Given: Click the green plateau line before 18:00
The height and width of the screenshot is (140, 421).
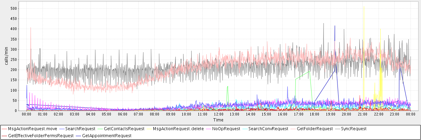Looking at the screenshot, I should (302, 75).
